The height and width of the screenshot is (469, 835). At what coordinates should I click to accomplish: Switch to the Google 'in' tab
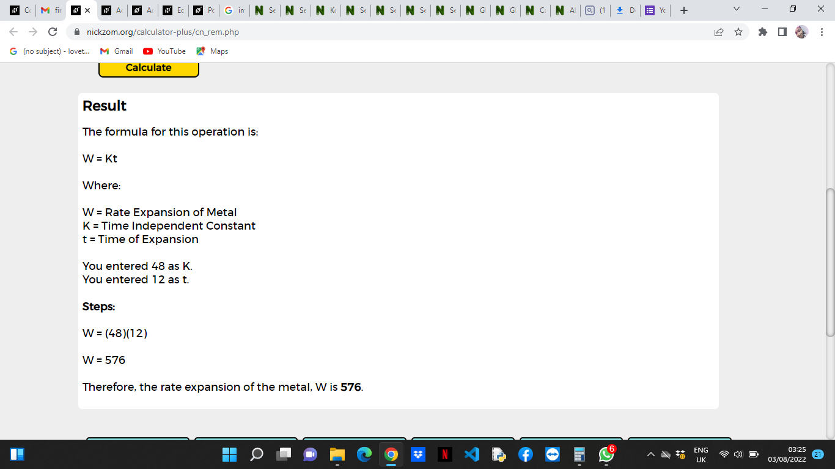coord(234,10)
